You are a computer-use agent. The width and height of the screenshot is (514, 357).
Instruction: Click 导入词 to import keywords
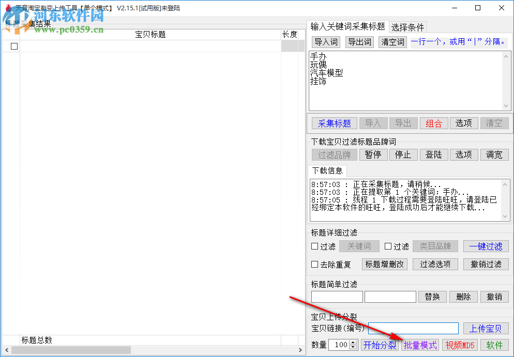coord(326,42)
